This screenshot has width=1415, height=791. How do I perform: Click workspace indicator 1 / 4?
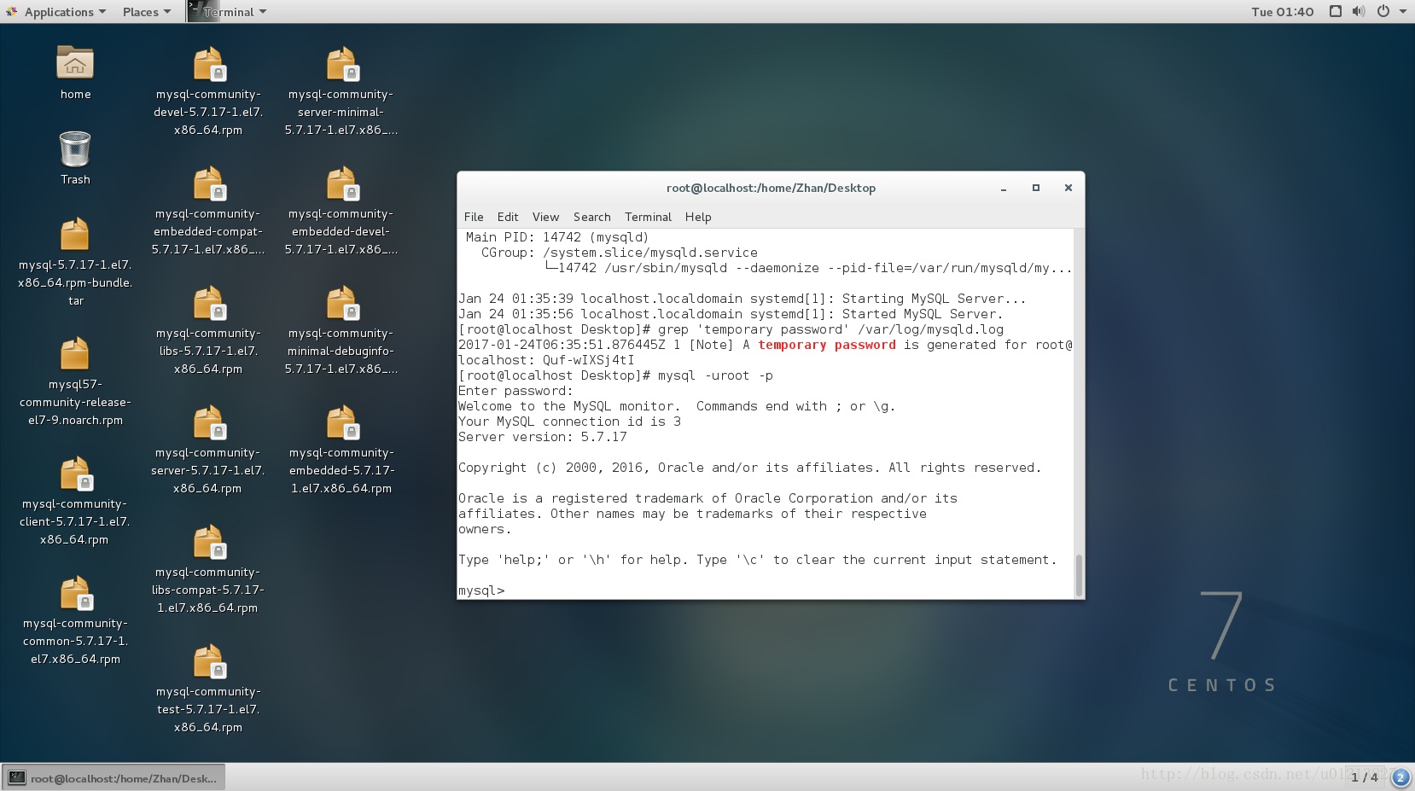[1364, 777]
